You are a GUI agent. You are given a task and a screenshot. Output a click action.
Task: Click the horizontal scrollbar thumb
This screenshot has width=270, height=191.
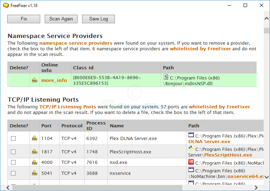click(97, 187)
